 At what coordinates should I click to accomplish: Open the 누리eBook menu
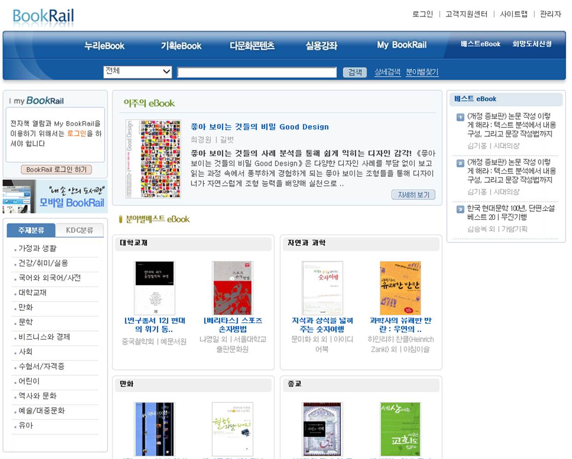[x=104, y=46]
